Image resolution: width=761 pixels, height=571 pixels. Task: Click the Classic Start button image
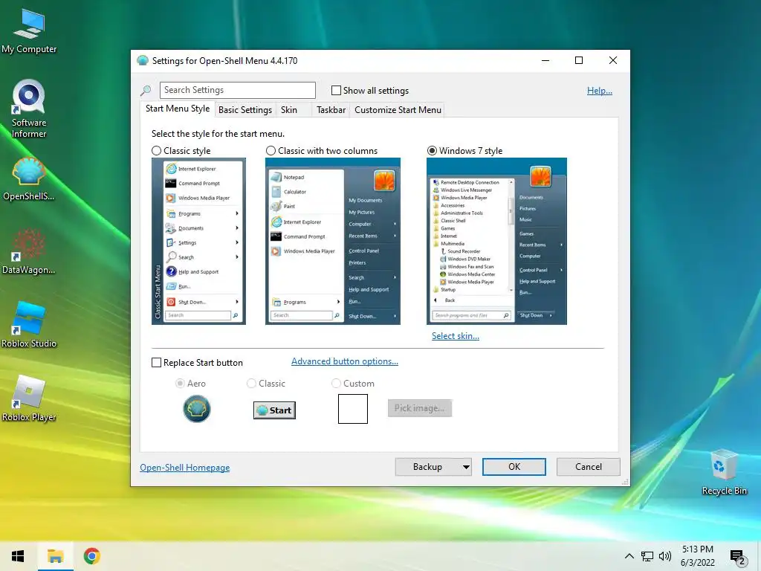[x=275, y=410]
